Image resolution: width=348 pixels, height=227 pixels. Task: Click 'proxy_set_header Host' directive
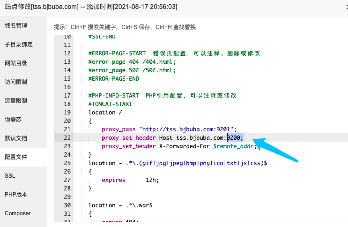click(137, 137)
